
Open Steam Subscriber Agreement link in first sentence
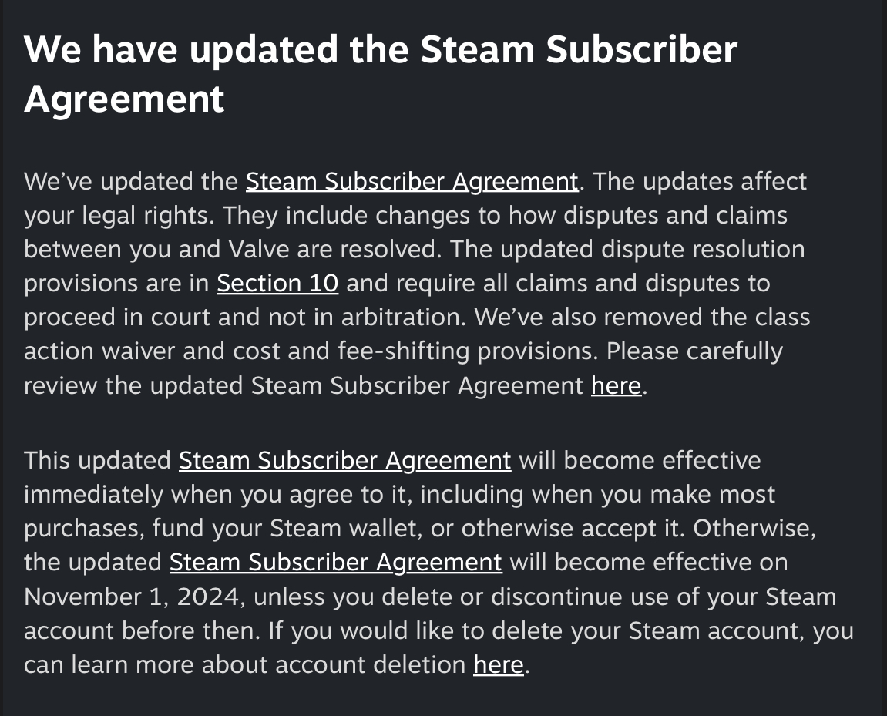(412, 182)
